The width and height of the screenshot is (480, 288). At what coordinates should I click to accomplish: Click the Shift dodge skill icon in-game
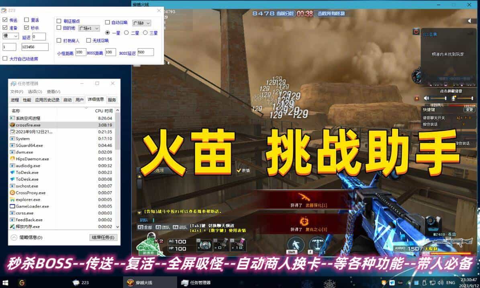(x=296, y=244)
